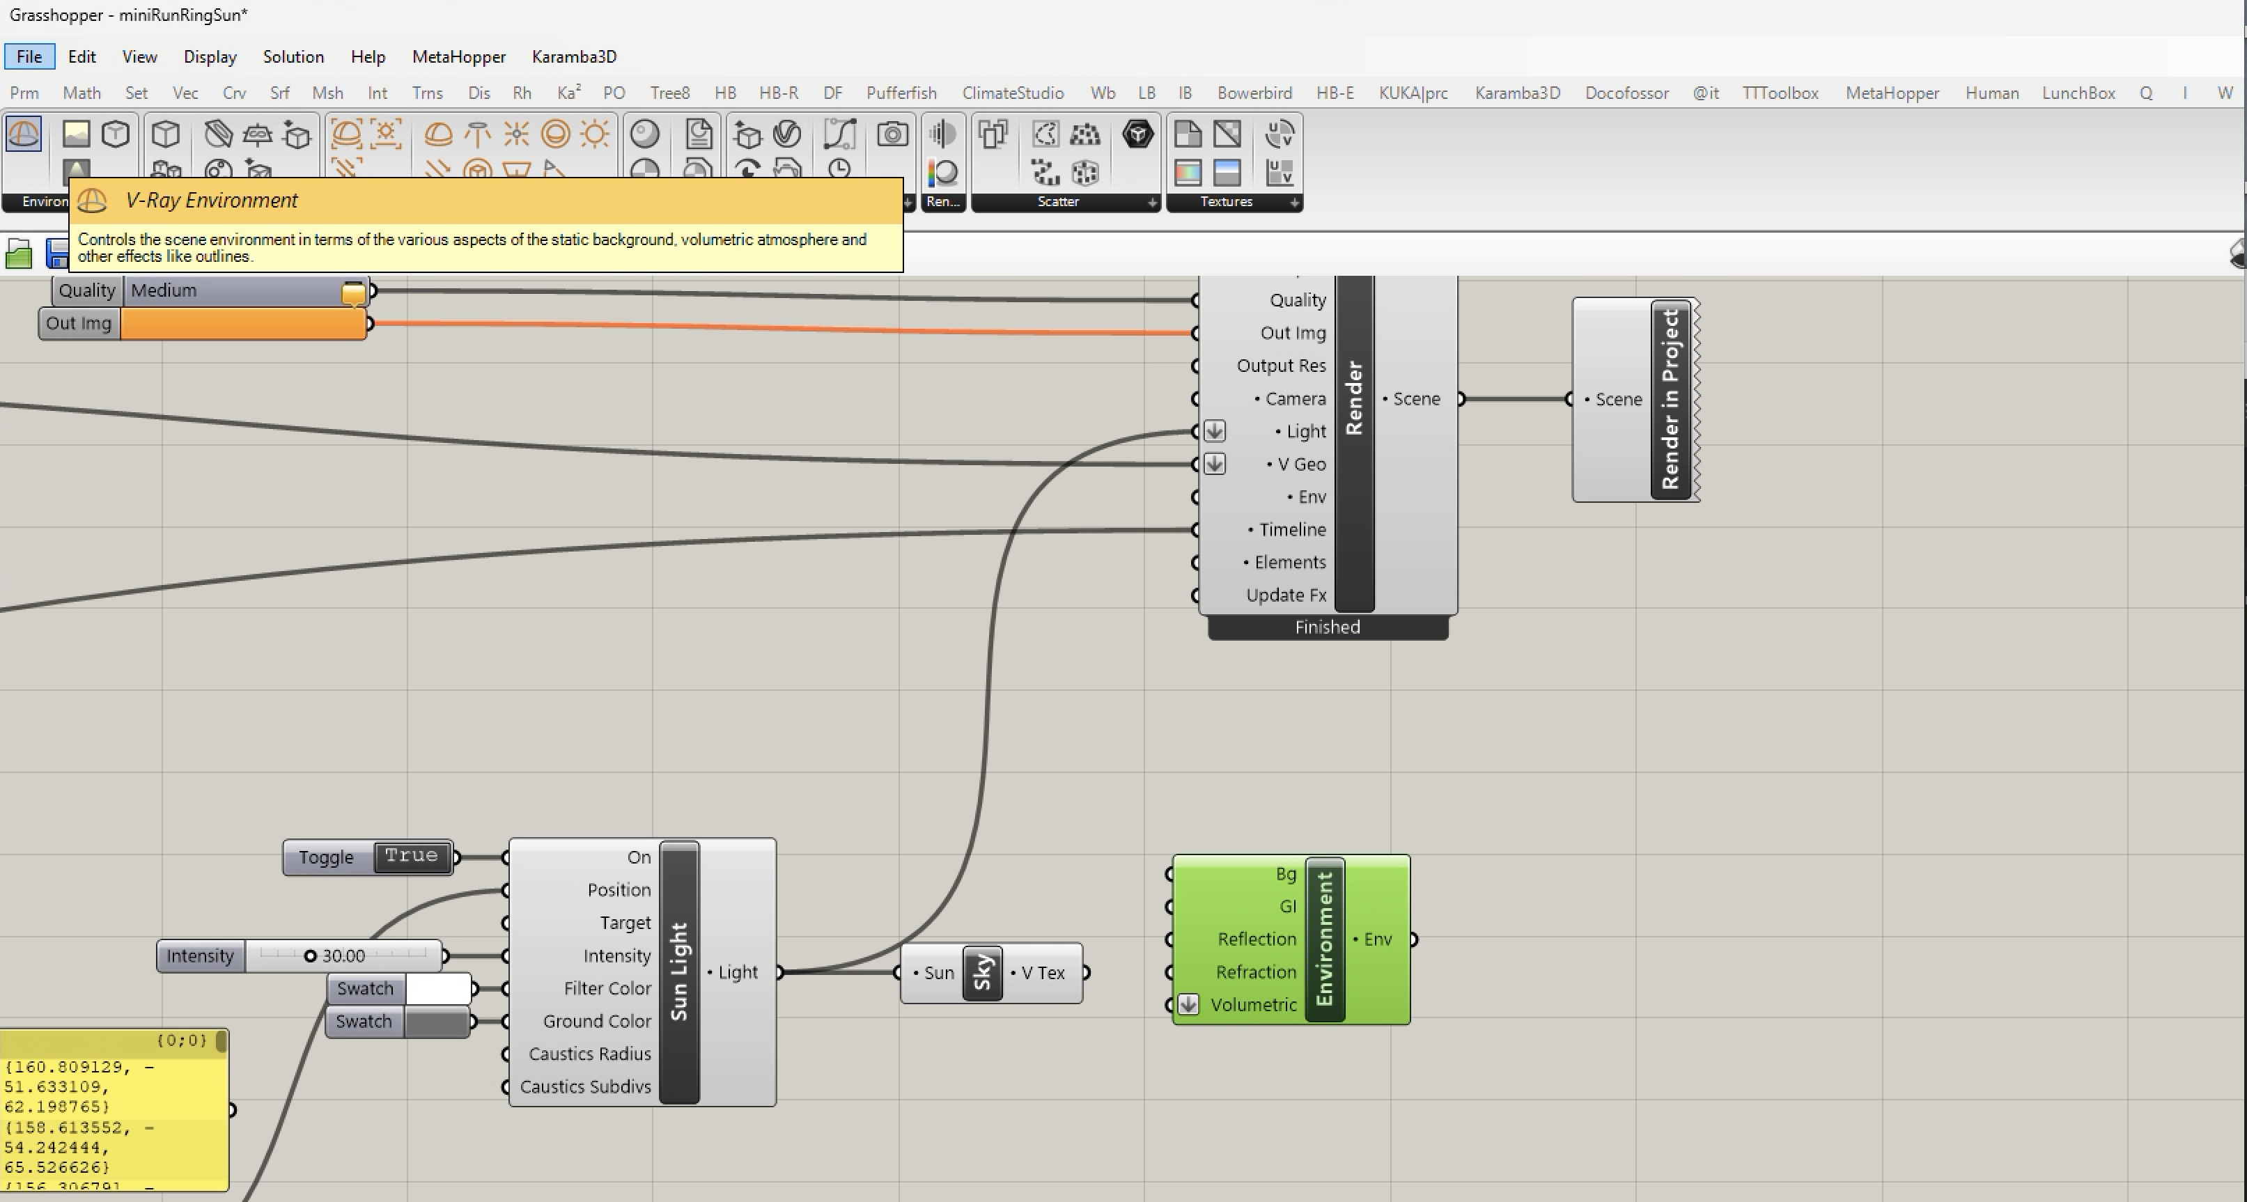Open the Solution menu
The height and width of the screenshot is (1202, 2247).
click(x=293, y=56)
